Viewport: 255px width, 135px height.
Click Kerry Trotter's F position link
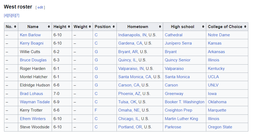96,110
